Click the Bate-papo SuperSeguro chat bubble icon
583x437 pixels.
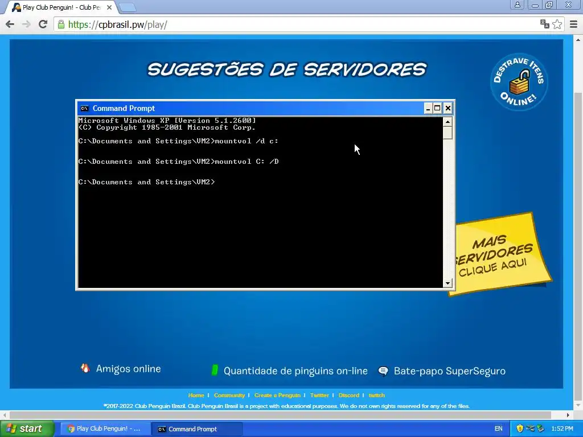(383, 371)
